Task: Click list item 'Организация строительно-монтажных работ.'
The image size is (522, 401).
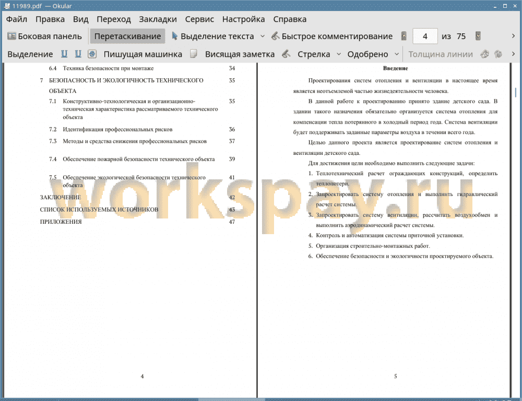Action: point(373,246)
